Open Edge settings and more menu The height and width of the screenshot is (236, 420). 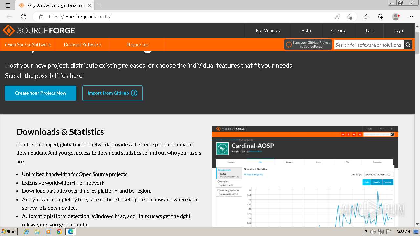411,17
